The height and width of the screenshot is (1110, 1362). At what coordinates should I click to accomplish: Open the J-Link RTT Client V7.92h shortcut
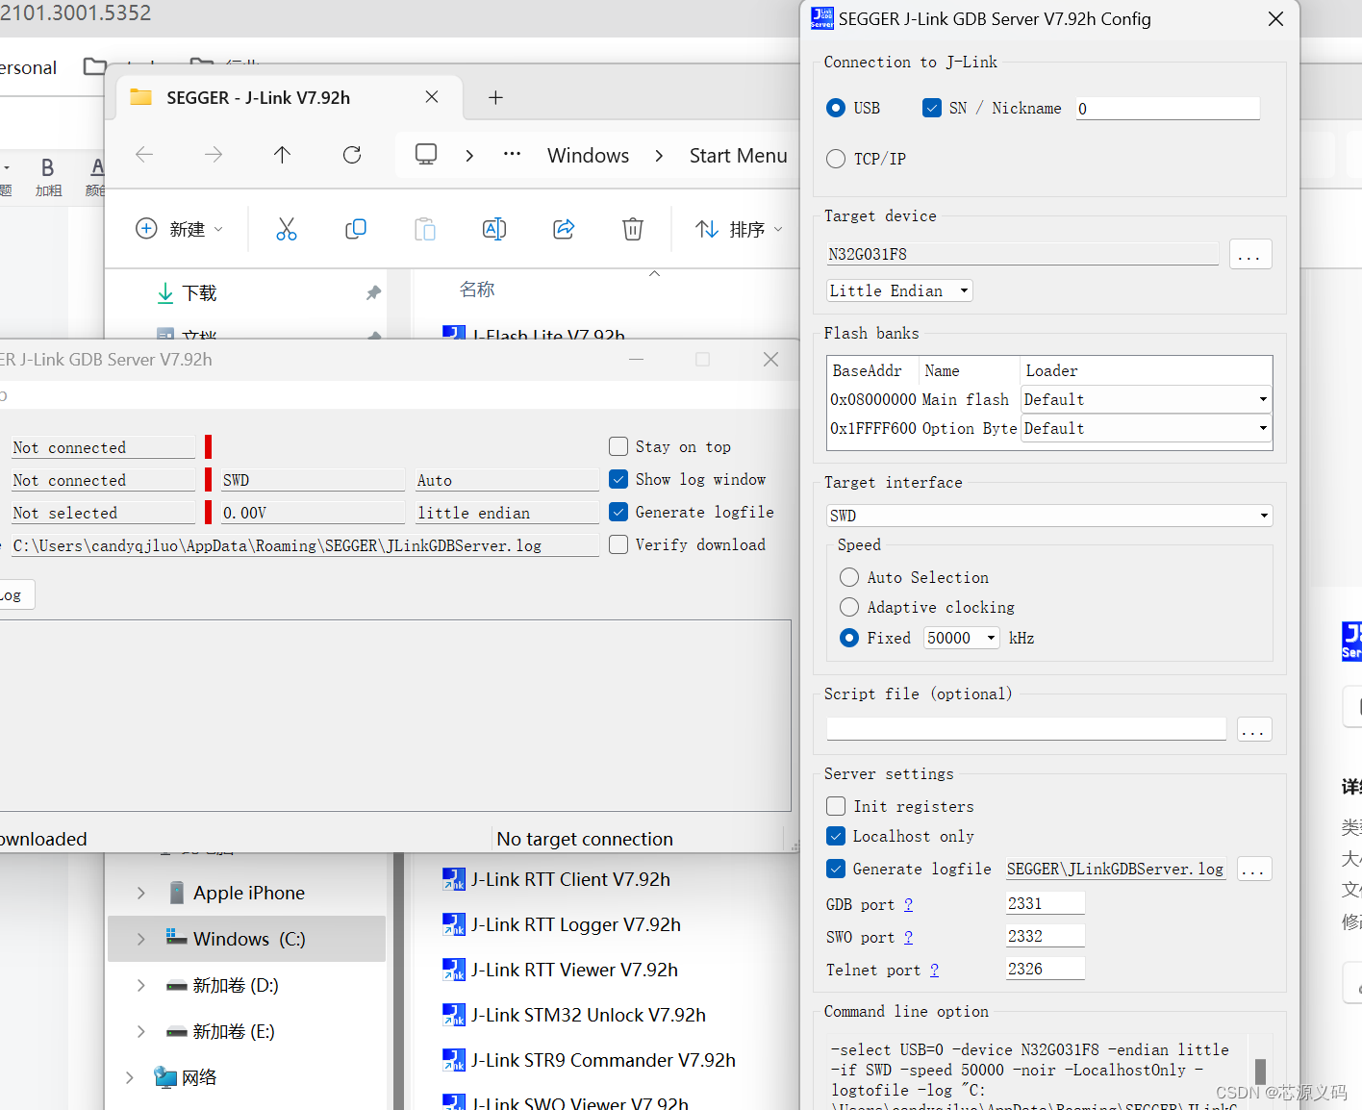point(557,879)
